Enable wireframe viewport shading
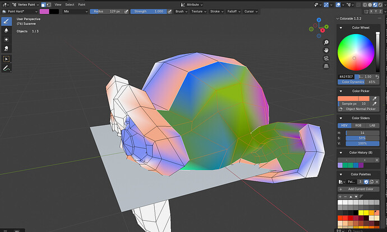 365,4
